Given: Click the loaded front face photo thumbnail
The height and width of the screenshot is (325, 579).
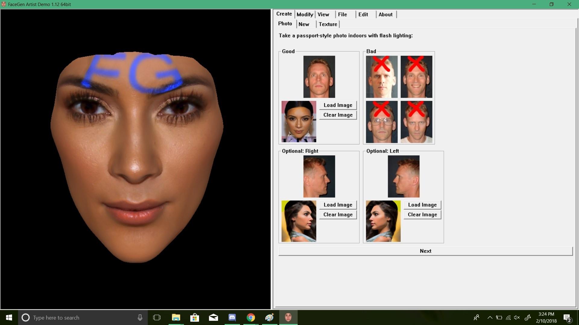Looking at the screenshot, I should coord(299,121).
